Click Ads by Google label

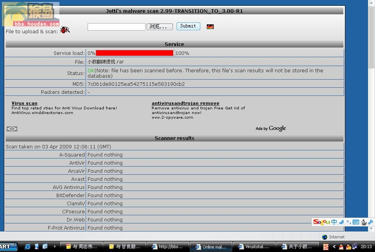[x=271, y=128]
